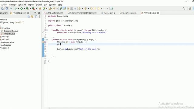Open the Back history dropdown arrow
The width and height of the screenshot is (194, 109).
pos(102,8)
